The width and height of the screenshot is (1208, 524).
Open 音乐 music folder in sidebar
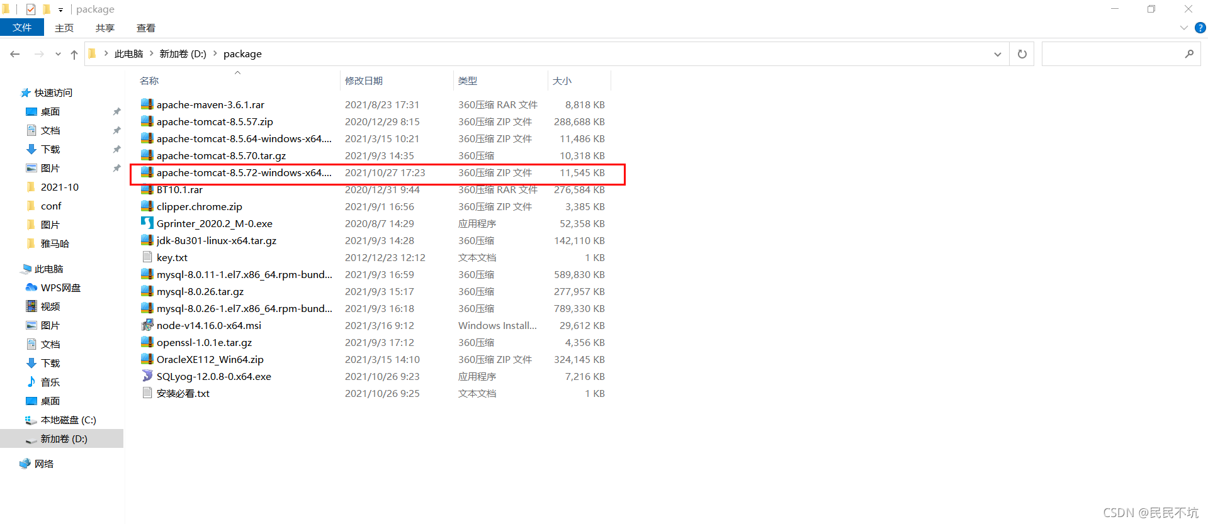pyautogui.click(x=43, y=382)
